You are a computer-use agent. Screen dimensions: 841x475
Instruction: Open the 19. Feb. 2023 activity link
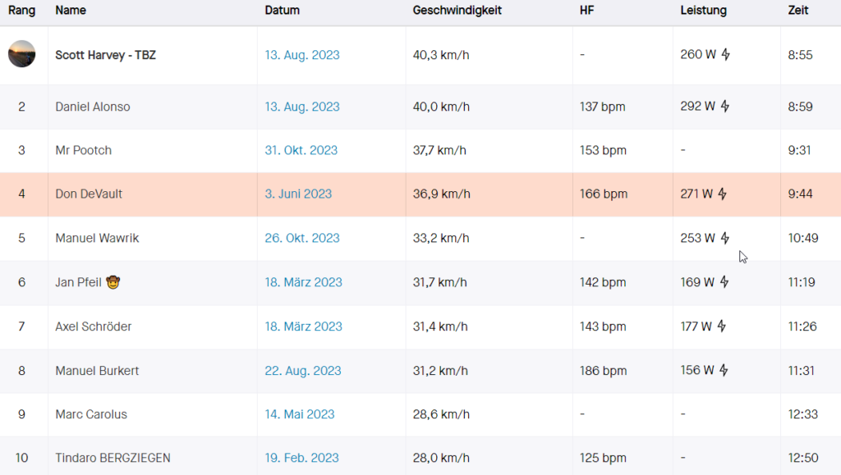click(x=301, y=458)
